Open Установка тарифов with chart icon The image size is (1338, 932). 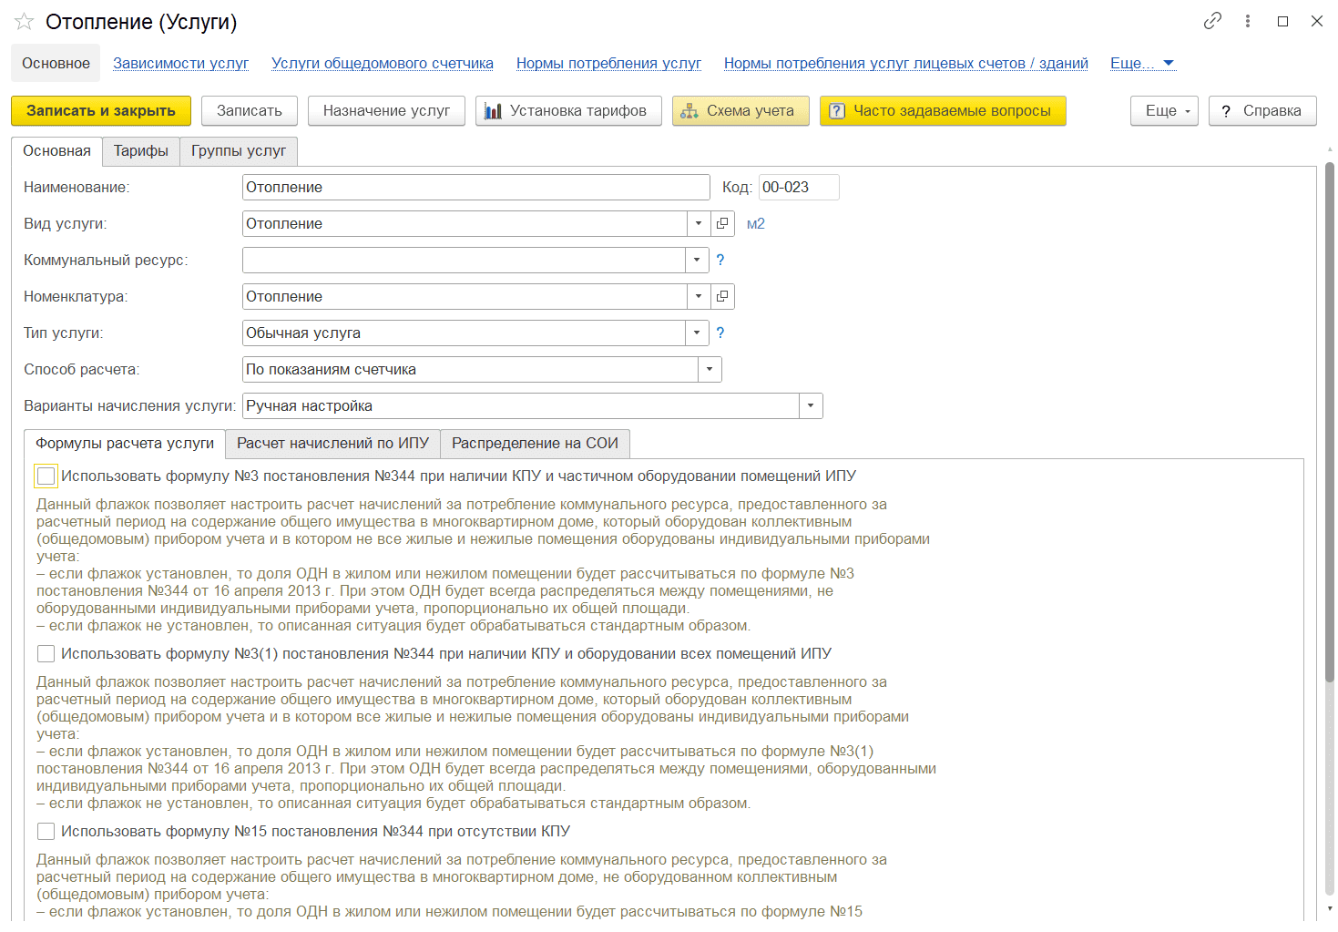pos(568,111)
